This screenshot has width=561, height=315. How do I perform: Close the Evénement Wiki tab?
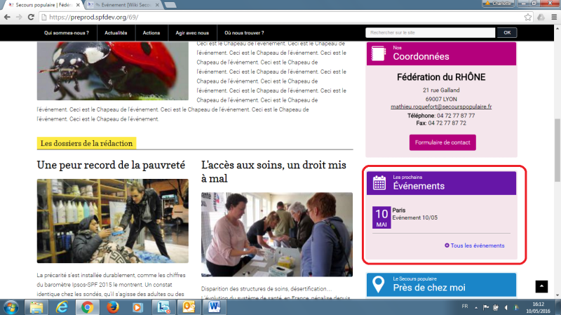coord(157,5)
